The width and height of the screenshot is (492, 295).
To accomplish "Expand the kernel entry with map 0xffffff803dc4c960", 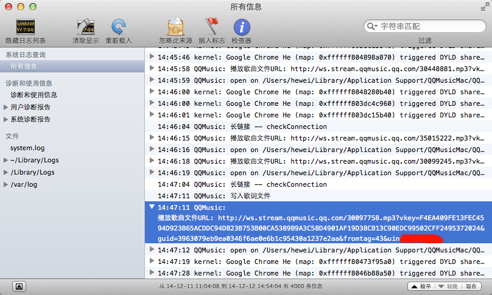I will tap(152, 103).
